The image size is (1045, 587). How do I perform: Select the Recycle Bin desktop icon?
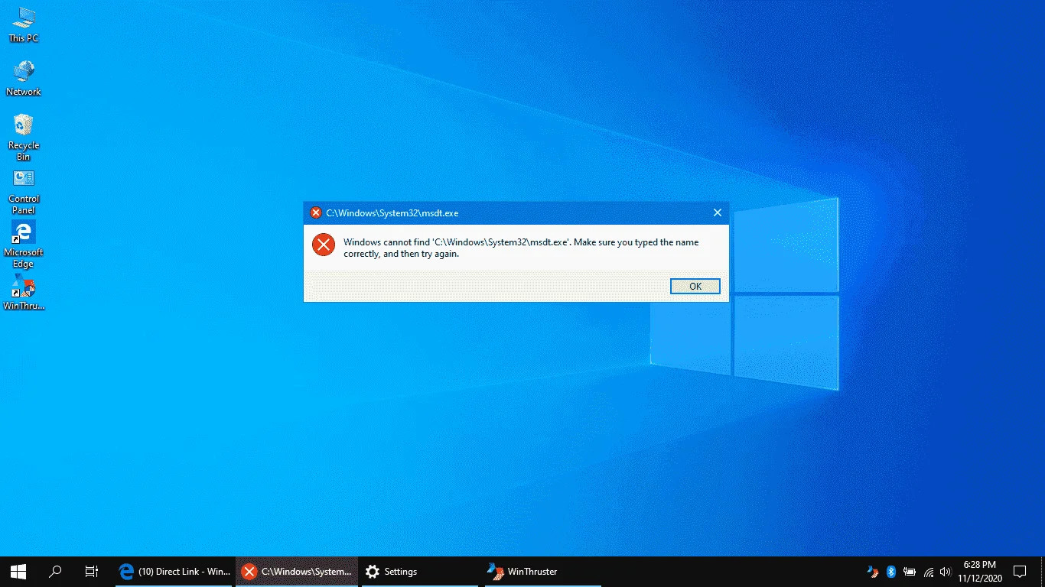(x=23, y=138)
